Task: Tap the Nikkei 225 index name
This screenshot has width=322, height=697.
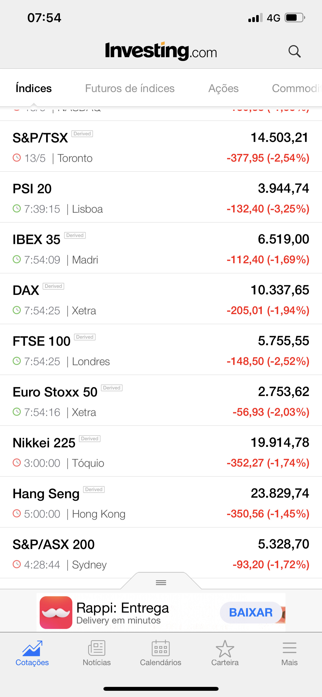Action: (x=44, y=443)
